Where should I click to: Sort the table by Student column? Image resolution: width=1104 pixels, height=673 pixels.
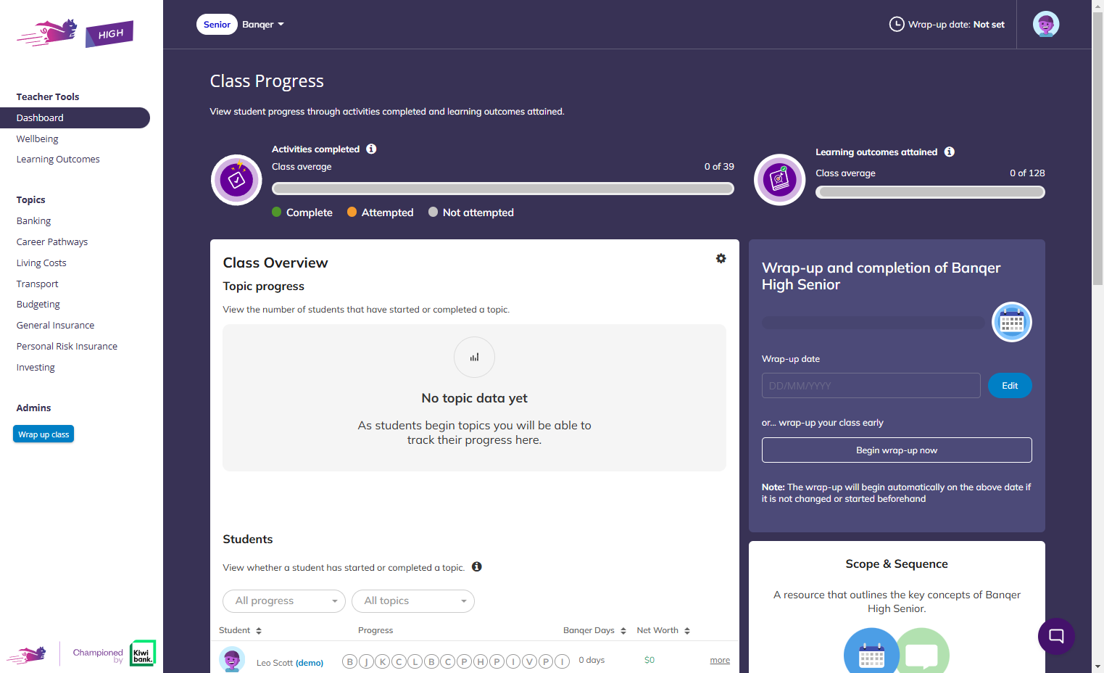[x=240, y=630]
